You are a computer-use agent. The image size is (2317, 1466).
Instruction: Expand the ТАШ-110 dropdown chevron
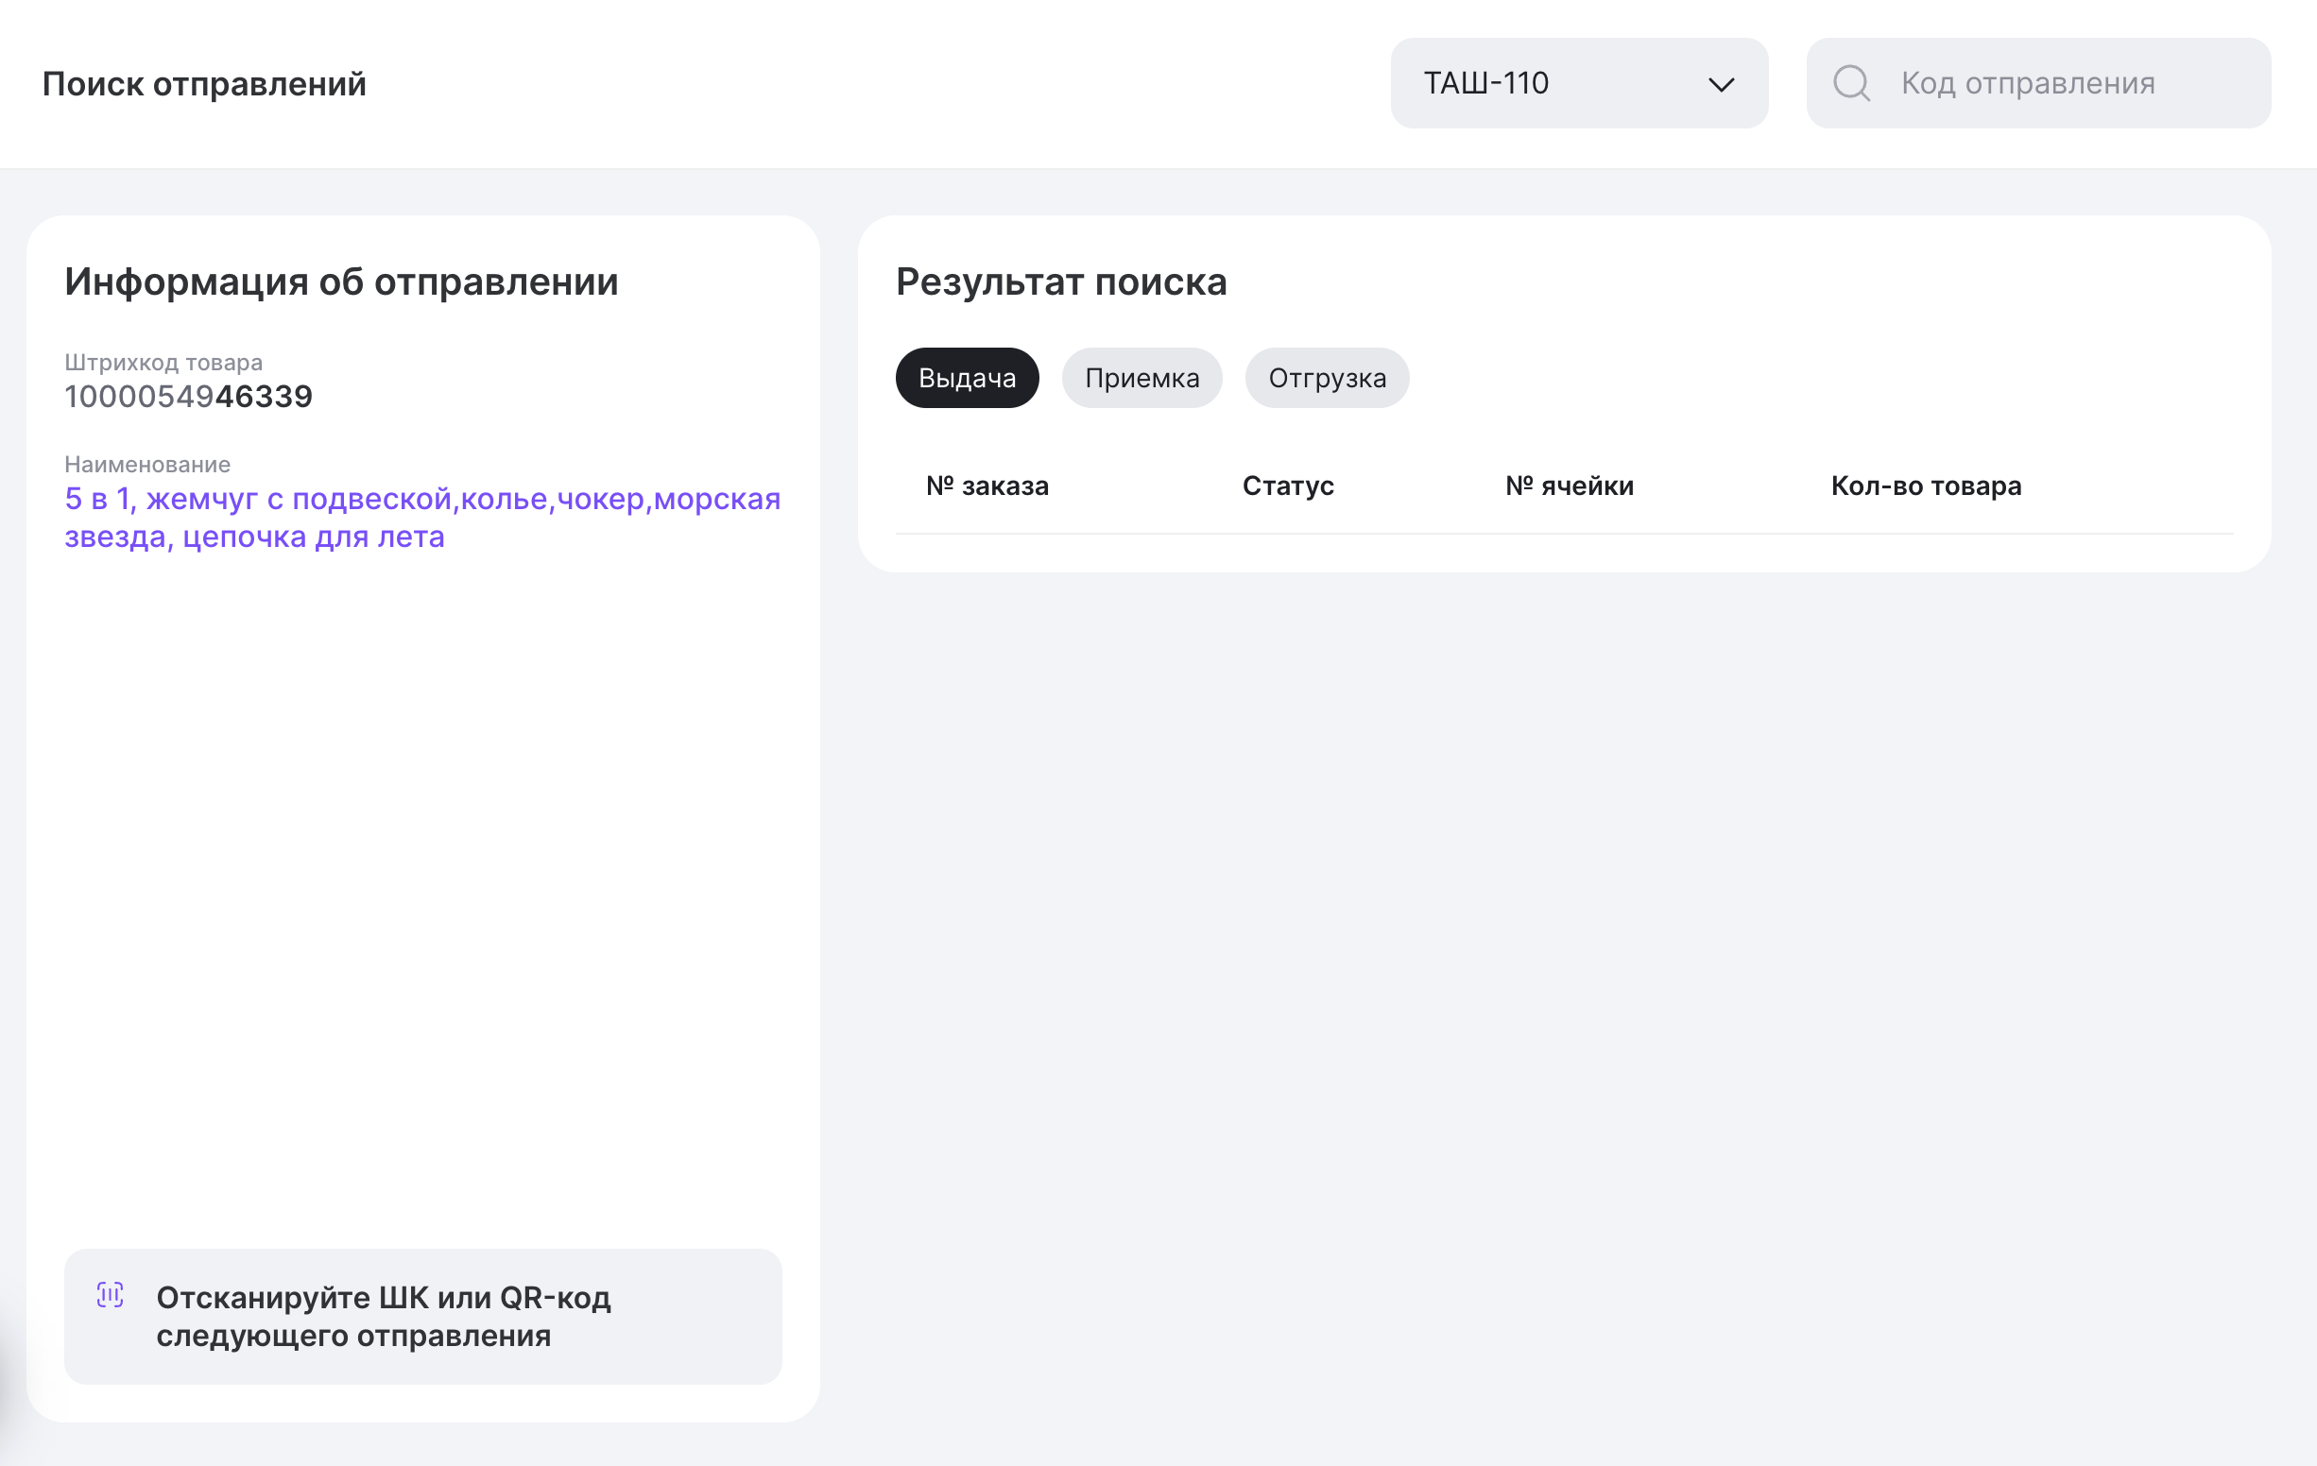[x=1721, y=85]
